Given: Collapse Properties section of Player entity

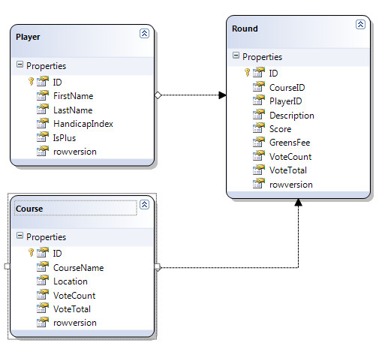Looking at the screenshot, I should (20, 65).
